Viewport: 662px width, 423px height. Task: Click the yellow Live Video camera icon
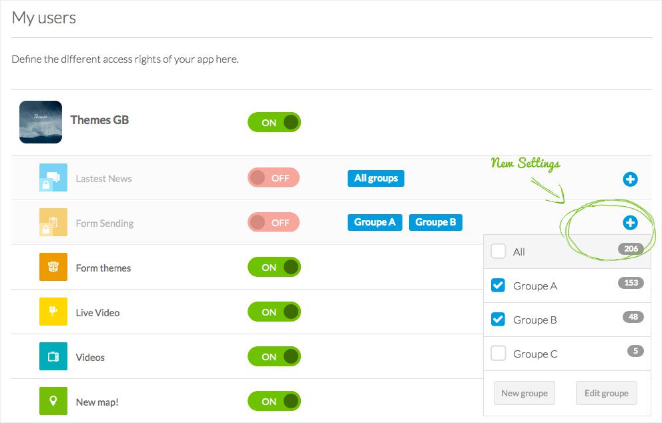point(53,312)
